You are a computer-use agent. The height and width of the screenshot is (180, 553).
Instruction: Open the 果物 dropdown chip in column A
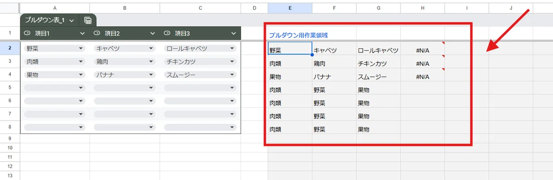55,74
